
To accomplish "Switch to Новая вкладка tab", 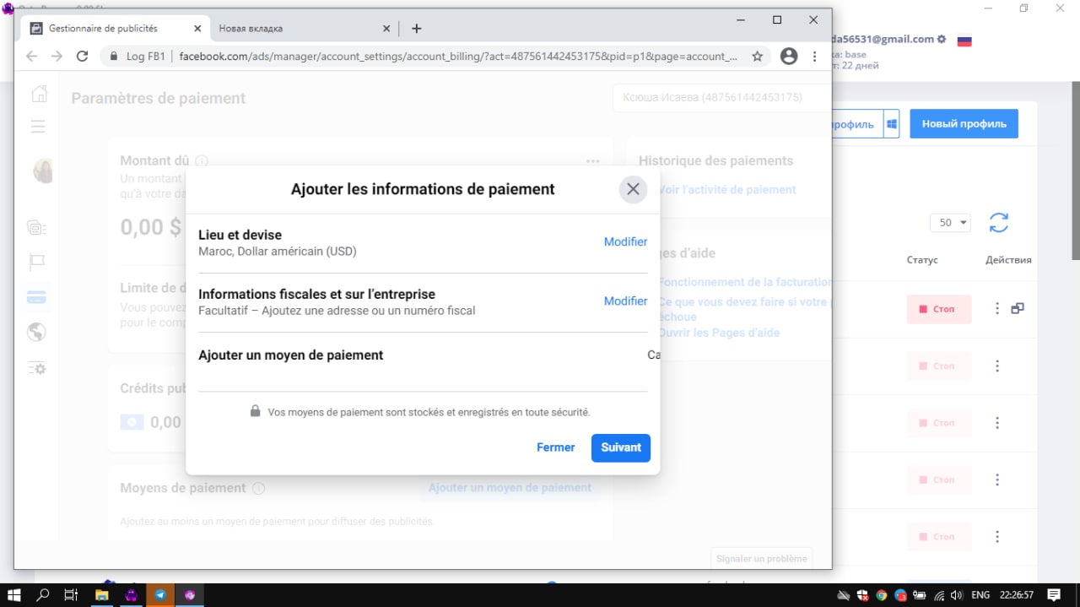I will tap(251, 28).
